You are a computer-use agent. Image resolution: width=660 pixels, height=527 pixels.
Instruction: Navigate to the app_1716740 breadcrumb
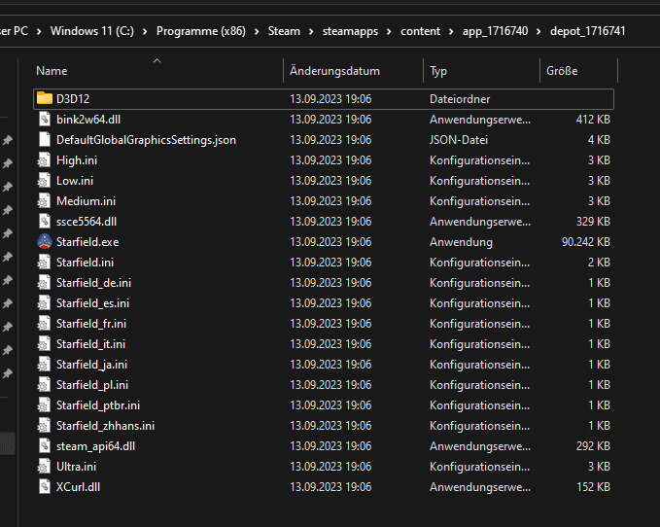tap(495, 31)
